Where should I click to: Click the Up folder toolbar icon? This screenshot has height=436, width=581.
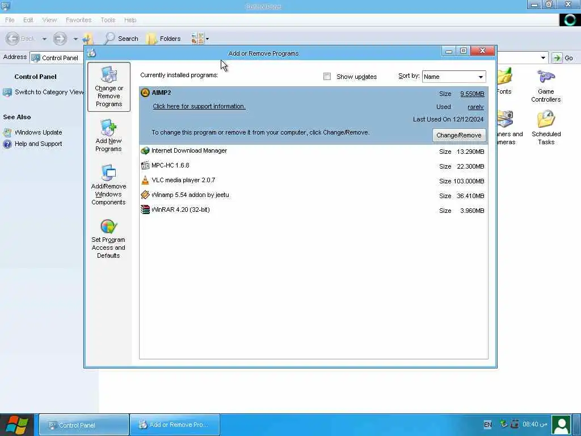pos(87,39)
